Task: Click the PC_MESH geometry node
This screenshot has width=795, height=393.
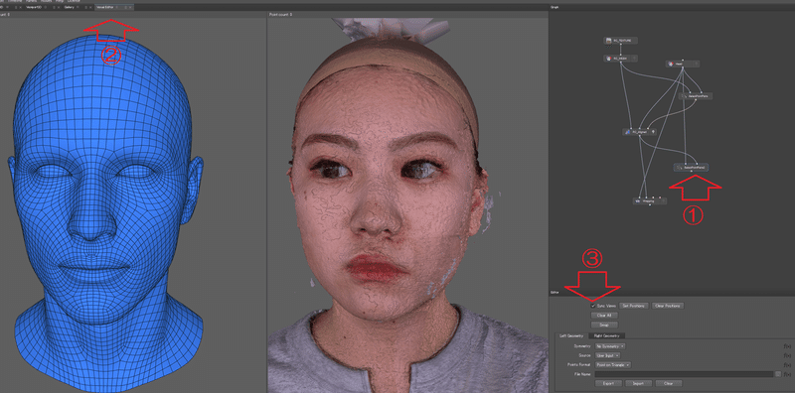Action: pyautogui.click(x=620, y=59)
